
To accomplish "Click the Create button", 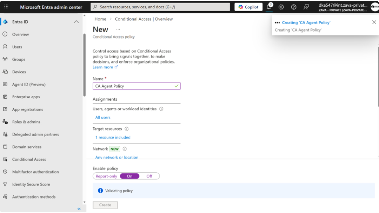I will click(x=105, y=205).
